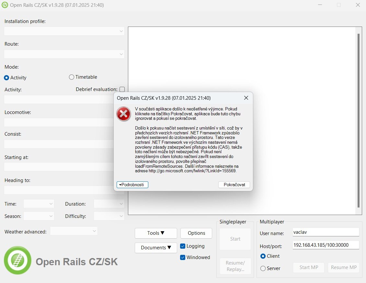Open the Locomotive combo box
This screenshot has width=366, height=283.
coord(59,122)
